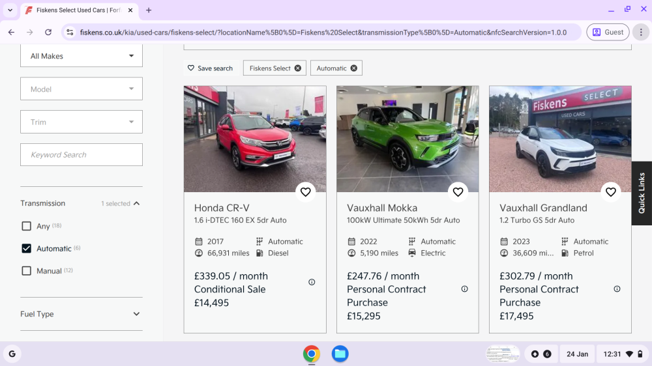Open the Quick Links side tab
652x366 pixels.
click(642, 193)
